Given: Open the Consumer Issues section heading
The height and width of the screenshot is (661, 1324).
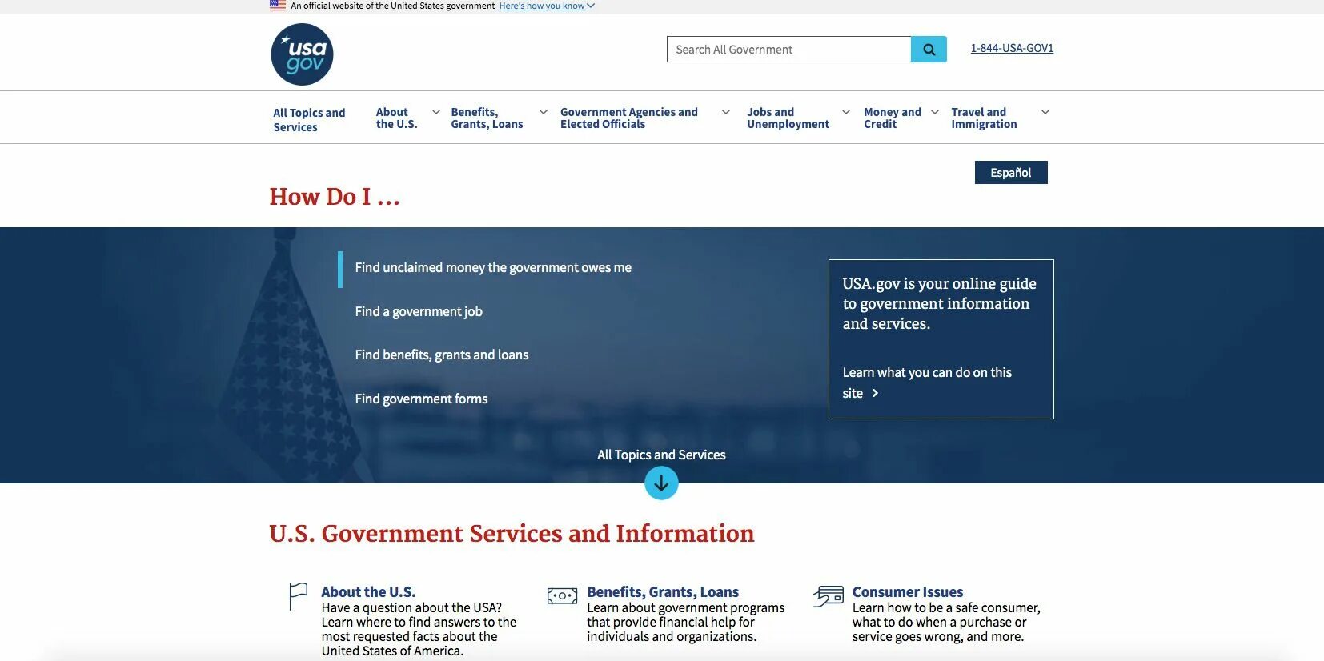Looking at the screenshot, I should coord(908,592).
